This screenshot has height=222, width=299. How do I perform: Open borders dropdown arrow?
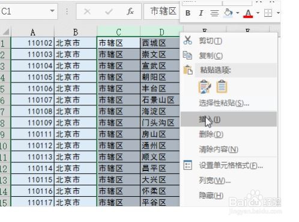click(x=278, y=13)
